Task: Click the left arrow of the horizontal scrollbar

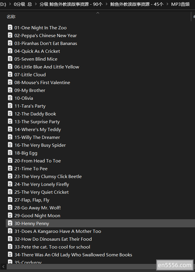Action: pos(3,266)
